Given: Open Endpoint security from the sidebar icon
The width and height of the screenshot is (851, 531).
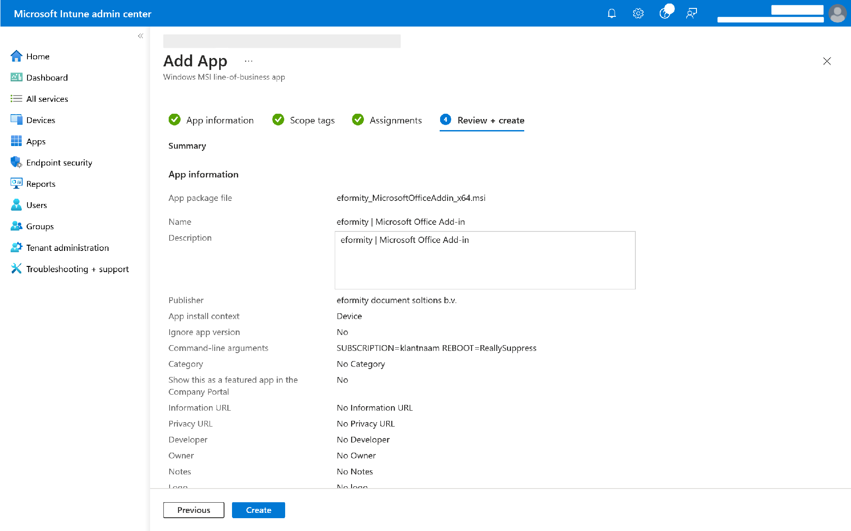Looking at the screenshot, I should coord(16,162).
